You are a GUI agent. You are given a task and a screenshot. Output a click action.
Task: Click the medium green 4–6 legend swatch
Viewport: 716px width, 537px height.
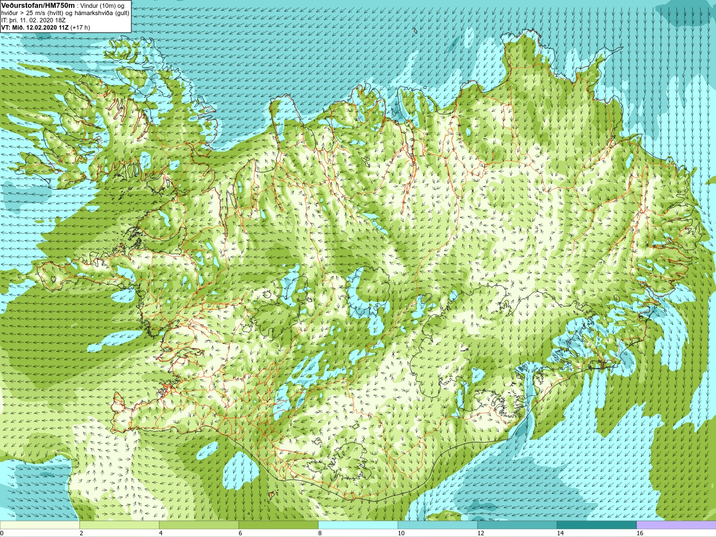[199, 525]
